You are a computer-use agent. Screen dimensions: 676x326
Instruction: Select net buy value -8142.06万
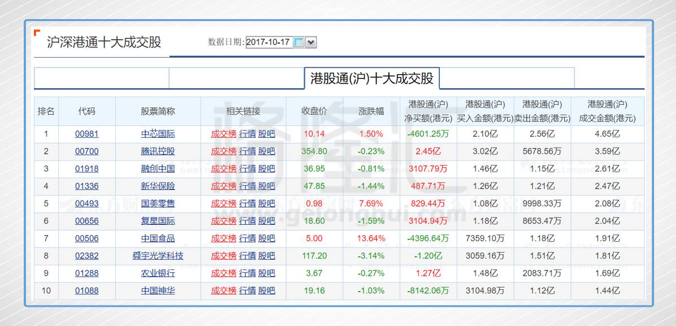428,290
